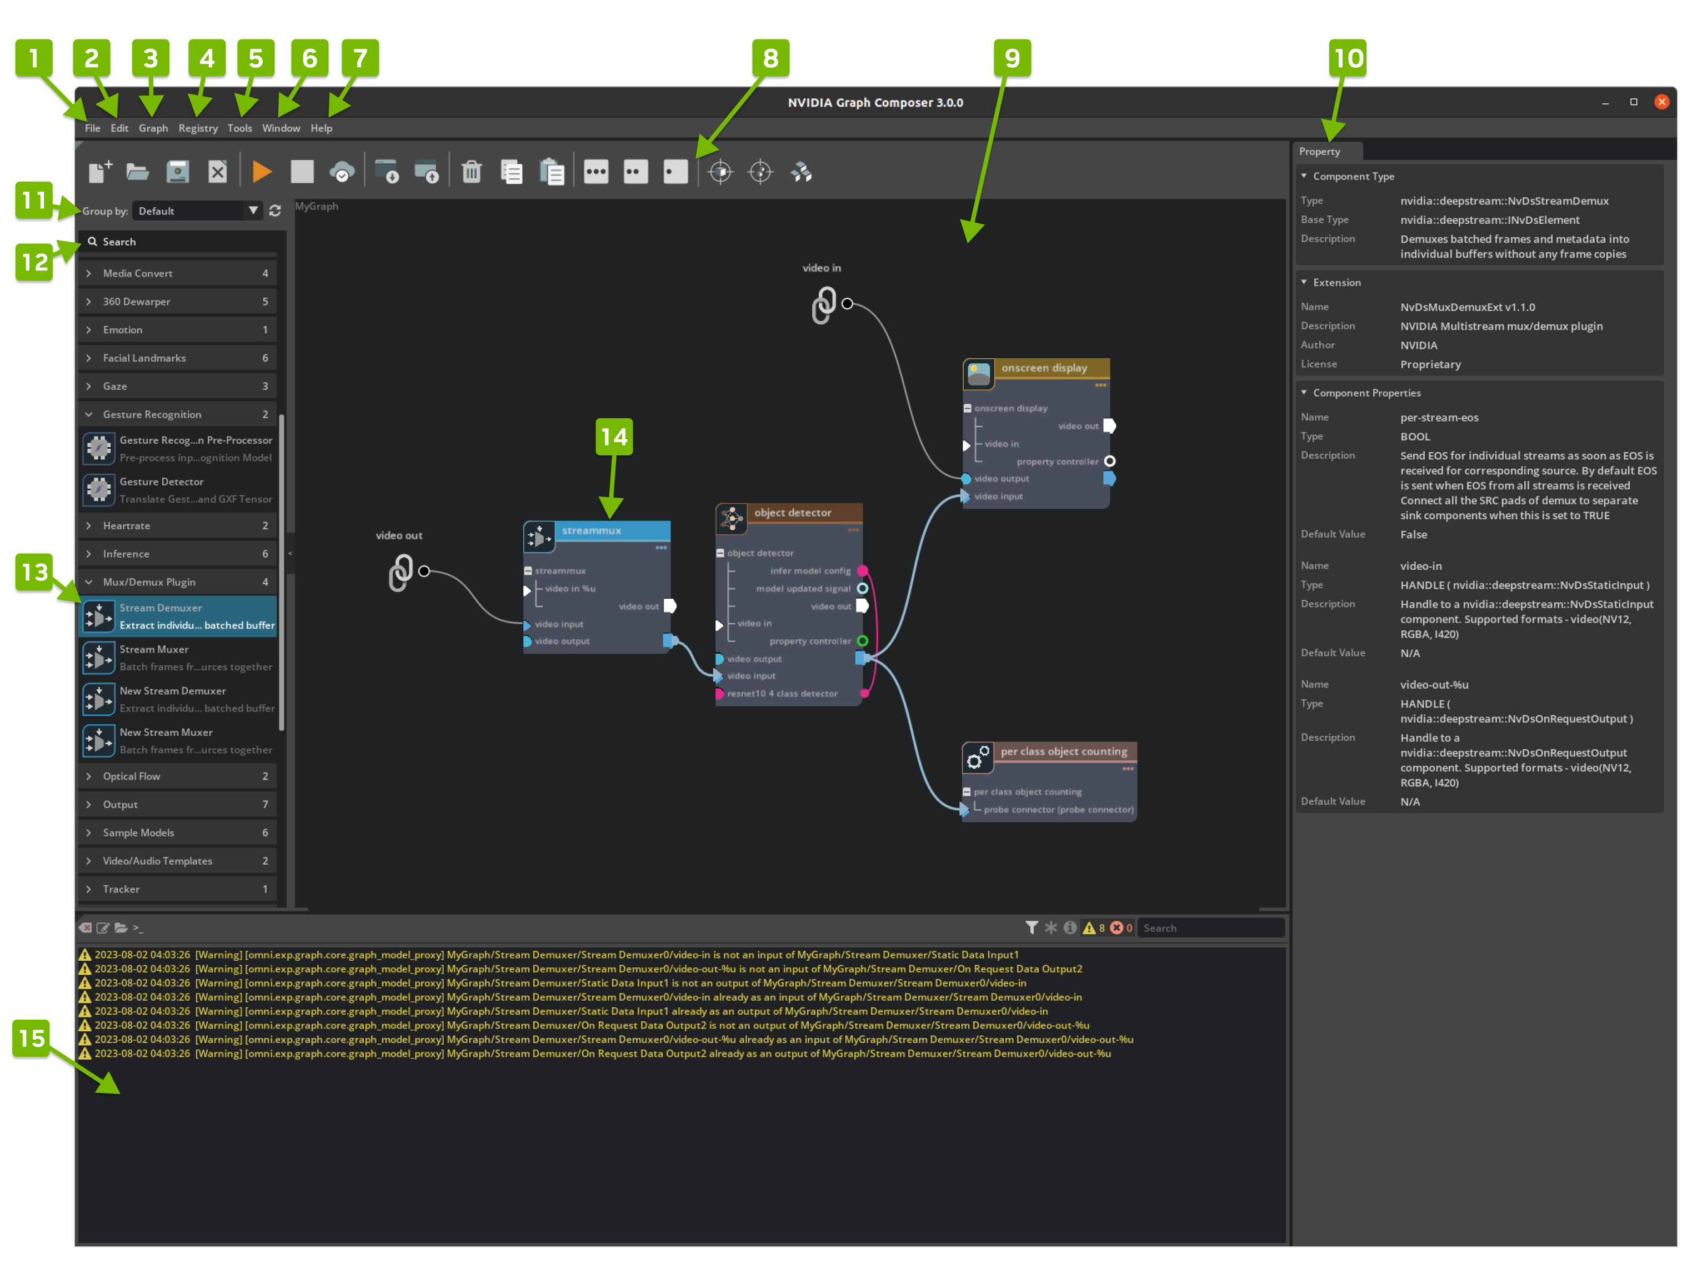Click the orange Play graph button
Screen dimensions: 1687x1264
point(262,172)
